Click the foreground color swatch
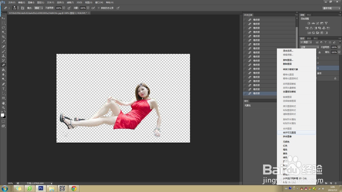 tap(2, 115)
